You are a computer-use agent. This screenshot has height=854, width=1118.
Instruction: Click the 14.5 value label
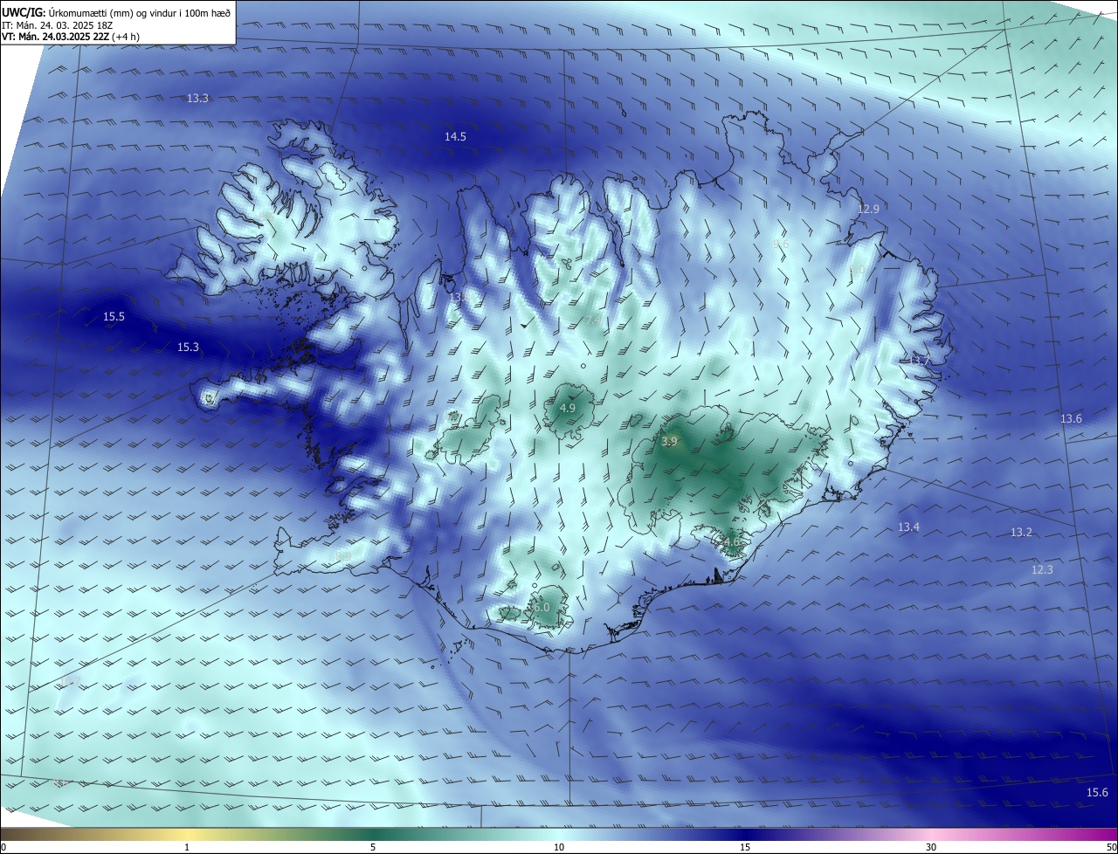[x=455, y=136]
